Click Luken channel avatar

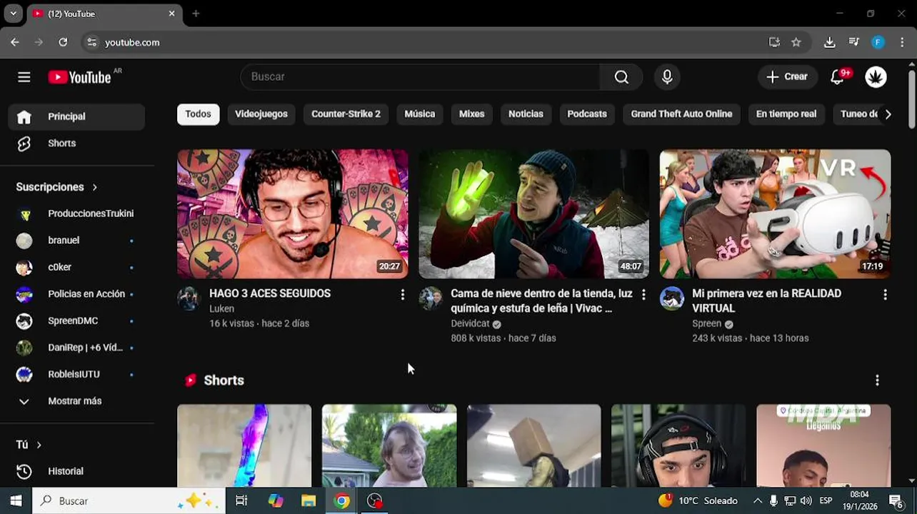point(189,298)
